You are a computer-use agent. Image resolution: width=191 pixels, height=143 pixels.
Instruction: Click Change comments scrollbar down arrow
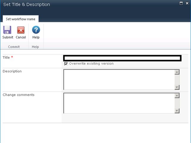coord(177,111)
